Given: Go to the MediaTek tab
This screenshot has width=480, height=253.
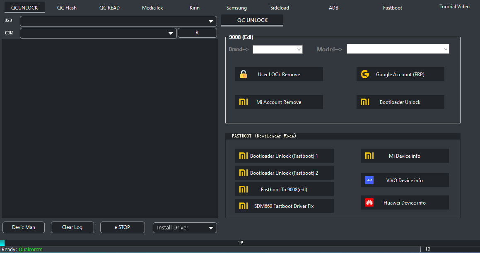Looking at the screenshot, I should click(152, 7).
